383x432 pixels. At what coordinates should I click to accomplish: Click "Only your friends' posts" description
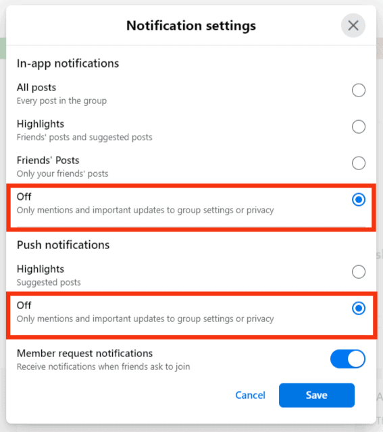63,173
